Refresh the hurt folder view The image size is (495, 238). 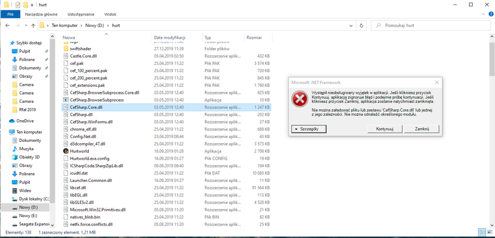[361, 25]
